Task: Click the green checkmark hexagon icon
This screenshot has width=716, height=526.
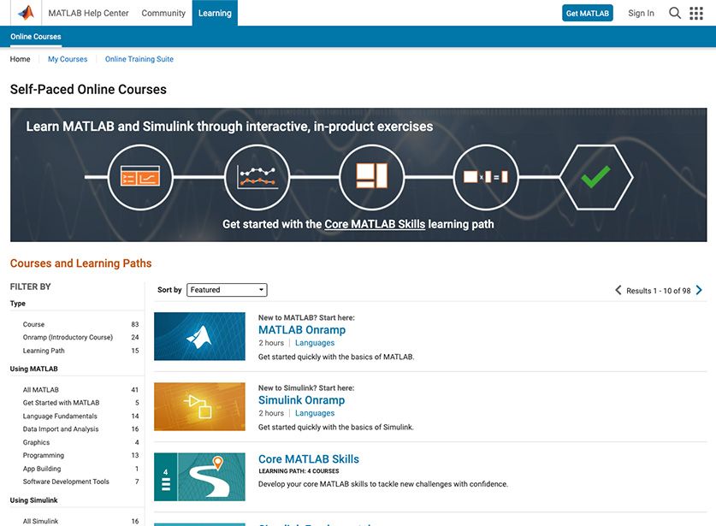Action: click(x=595, y=177)
